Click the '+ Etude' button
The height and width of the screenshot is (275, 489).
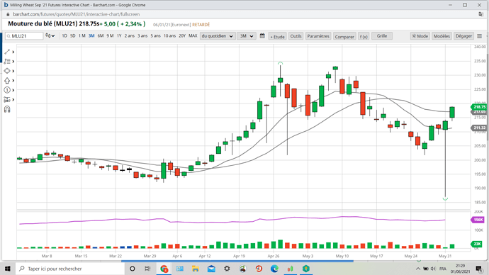[277, 36]
